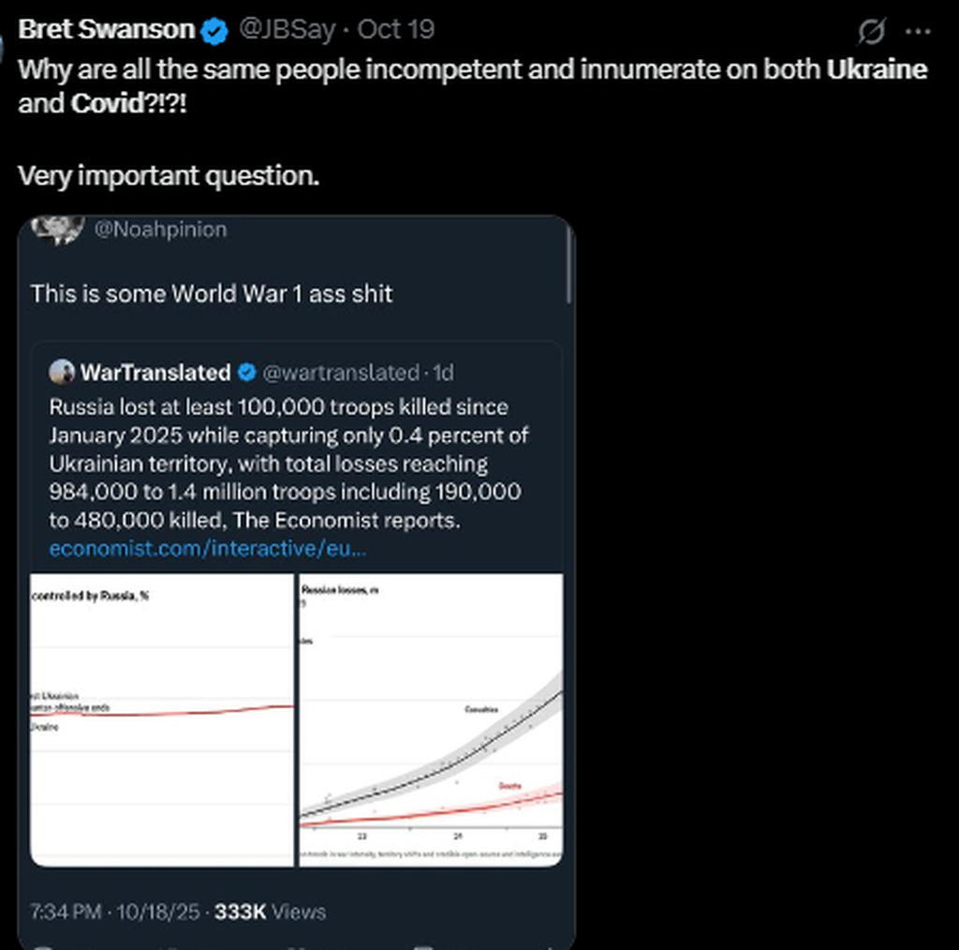The height and width of the screenshot is (950, 959).
Task: Open the WarTranslated profile avatar
Action: click(x=62, y=372)
